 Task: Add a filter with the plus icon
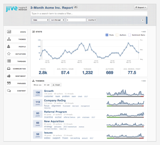pos(143,20)
